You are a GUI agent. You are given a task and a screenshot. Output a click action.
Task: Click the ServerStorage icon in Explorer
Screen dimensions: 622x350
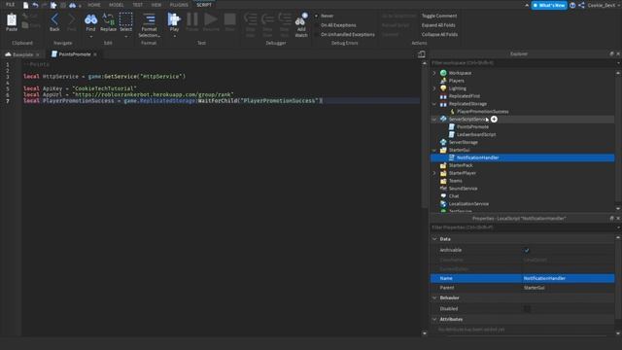click(x=443, y=142)
